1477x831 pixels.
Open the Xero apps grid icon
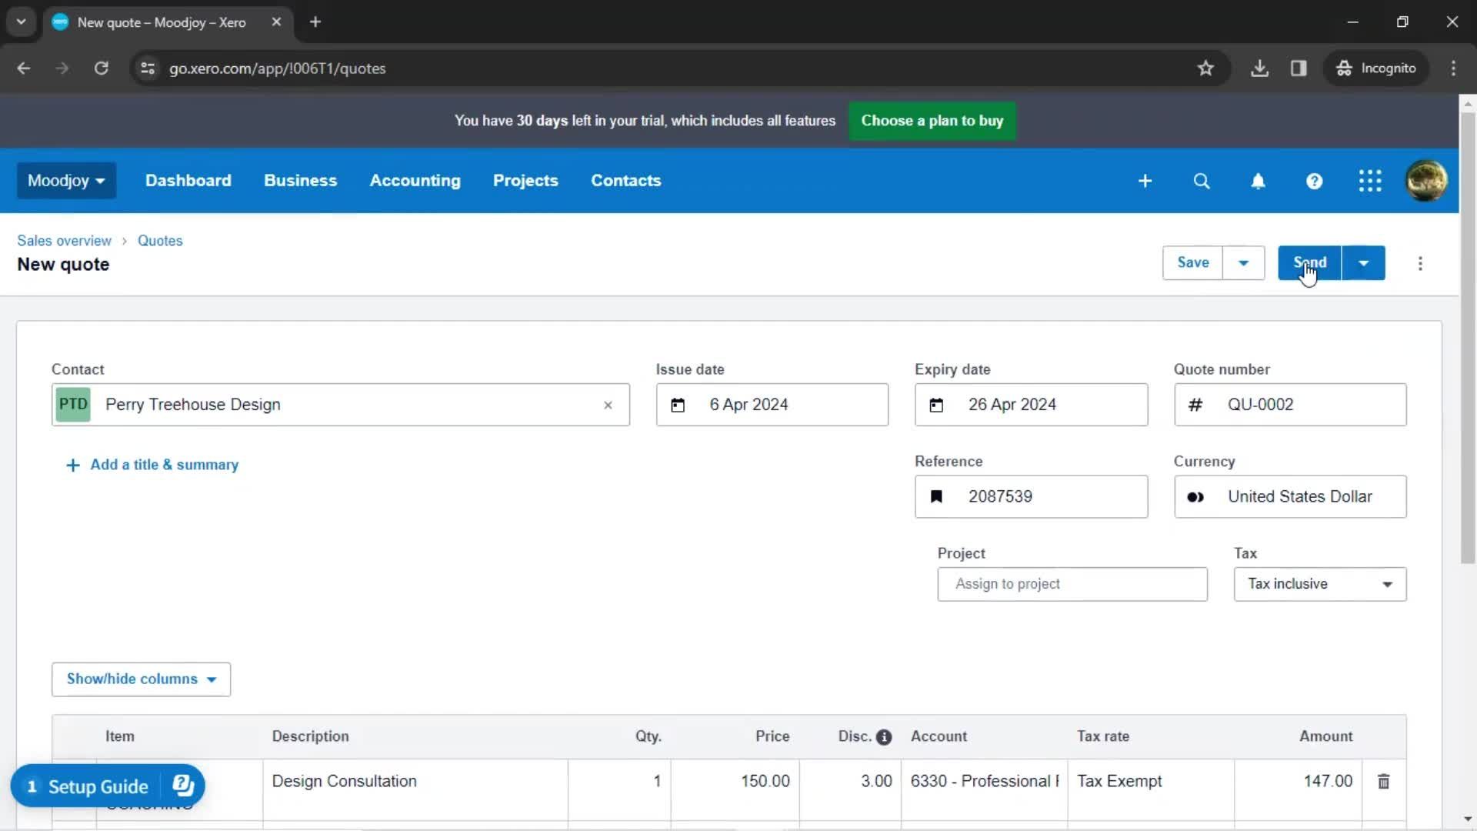pos(1370,181)
